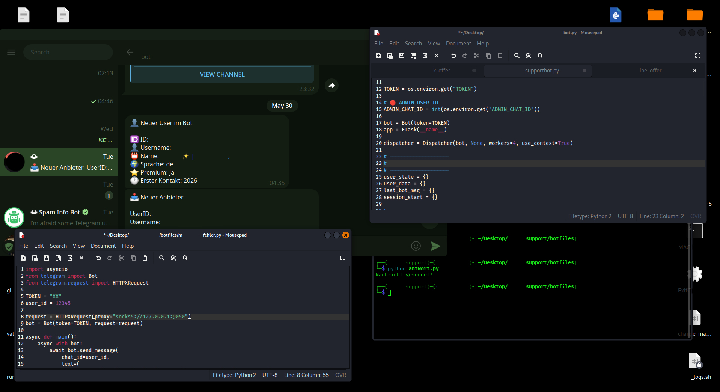Toggle OVR overwrite mode in the bot.py status bar
This screenshot has width=720, height=392.
pyautogui.click(x=696, y=216)
